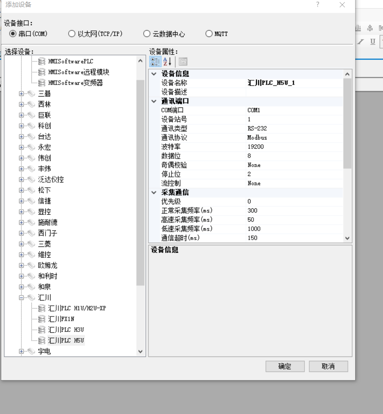The height and width of the screenshot is (414, 383).
Task: Select the 汇川PLC H5U tree item
Action: [x=66, y=341]
